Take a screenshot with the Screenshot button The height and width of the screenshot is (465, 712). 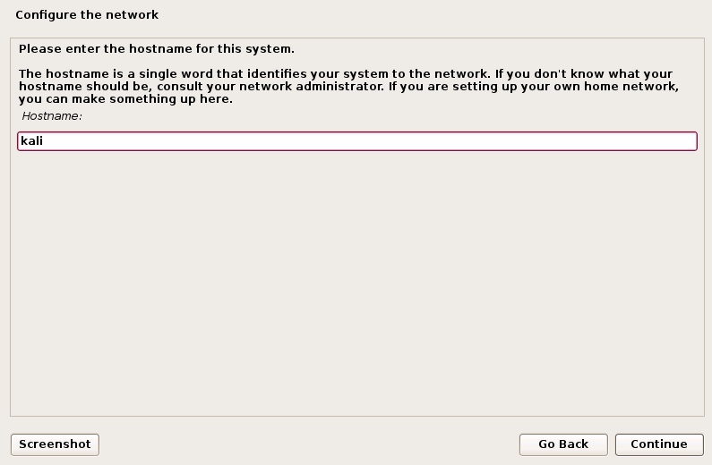click(x=55, y=444)
